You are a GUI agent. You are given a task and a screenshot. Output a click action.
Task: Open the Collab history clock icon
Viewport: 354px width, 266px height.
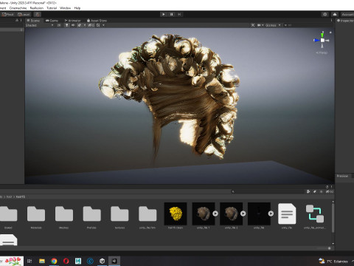tap(325, 14)
